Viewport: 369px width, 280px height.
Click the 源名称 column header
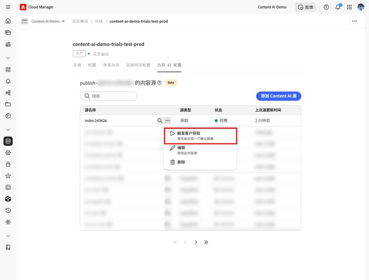pyautogui.click(x=90, y=110)
